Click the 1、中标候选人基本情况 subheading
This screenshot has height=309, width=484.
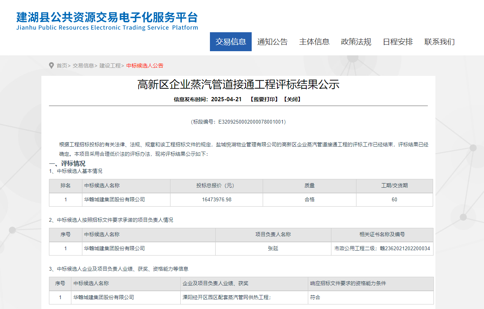(x=76, y=171)
